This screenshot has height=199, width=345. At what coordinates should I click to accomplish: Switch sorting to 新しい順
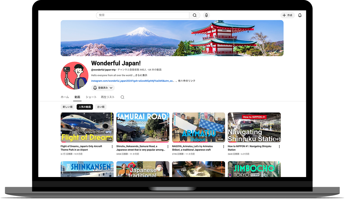pos(67,107)
